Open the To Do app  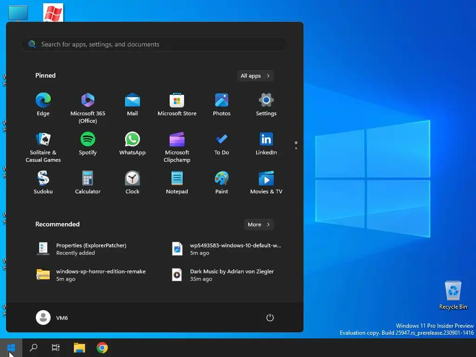point(222,144)
